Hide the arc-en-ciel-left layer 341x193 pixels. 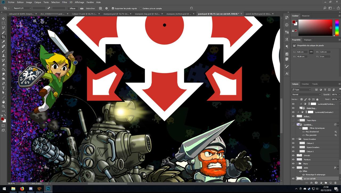(x=293, y=179)
